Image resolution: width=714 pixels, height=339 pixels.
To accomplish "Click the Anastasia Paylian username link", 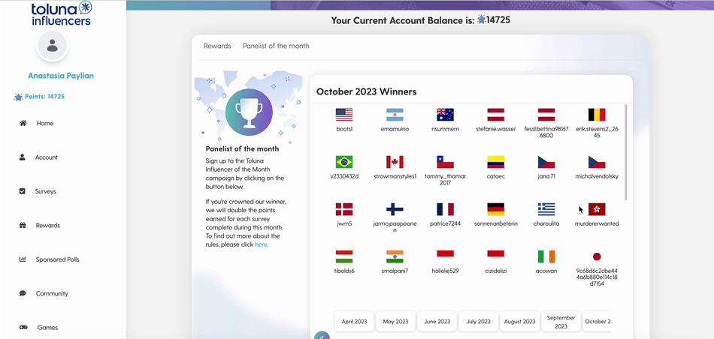I will (61, 76).
